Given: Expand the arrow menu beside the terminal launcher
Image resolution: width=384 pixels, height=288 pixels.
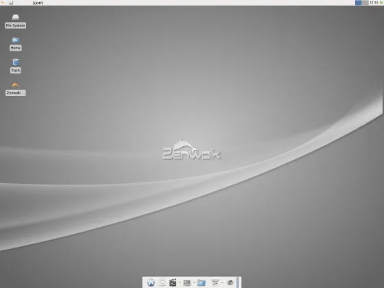Looking at the screenshot, I should (x=194, y=283).
